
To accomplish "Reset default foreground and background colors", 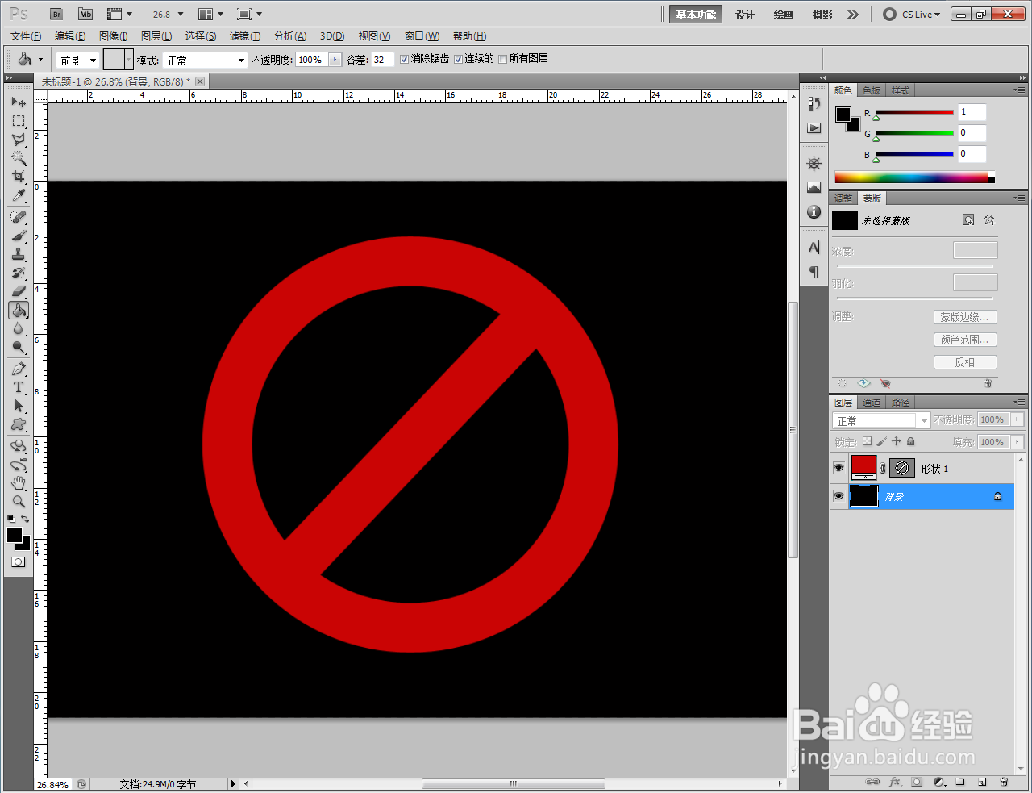I will (11, 519).
